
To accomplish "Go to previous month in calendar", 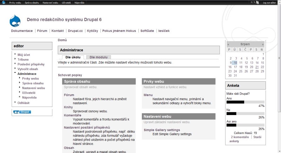I will [x=228, y=44].
